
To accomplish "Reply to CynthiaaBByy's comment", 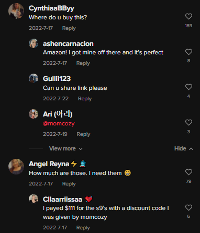I will [69, 28].
